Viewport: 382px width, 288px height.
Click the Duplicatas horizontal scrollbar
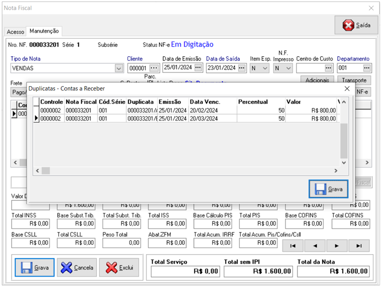(189, 171)
